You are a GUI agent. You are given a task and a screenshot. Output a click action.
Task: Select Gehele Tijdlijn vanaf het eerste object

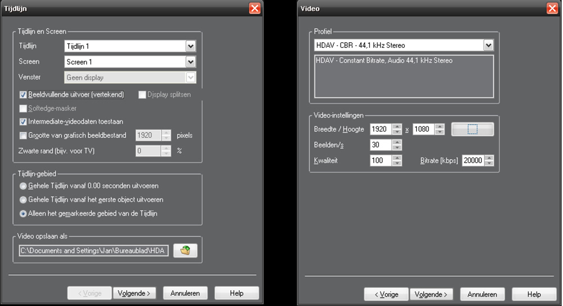23,200
